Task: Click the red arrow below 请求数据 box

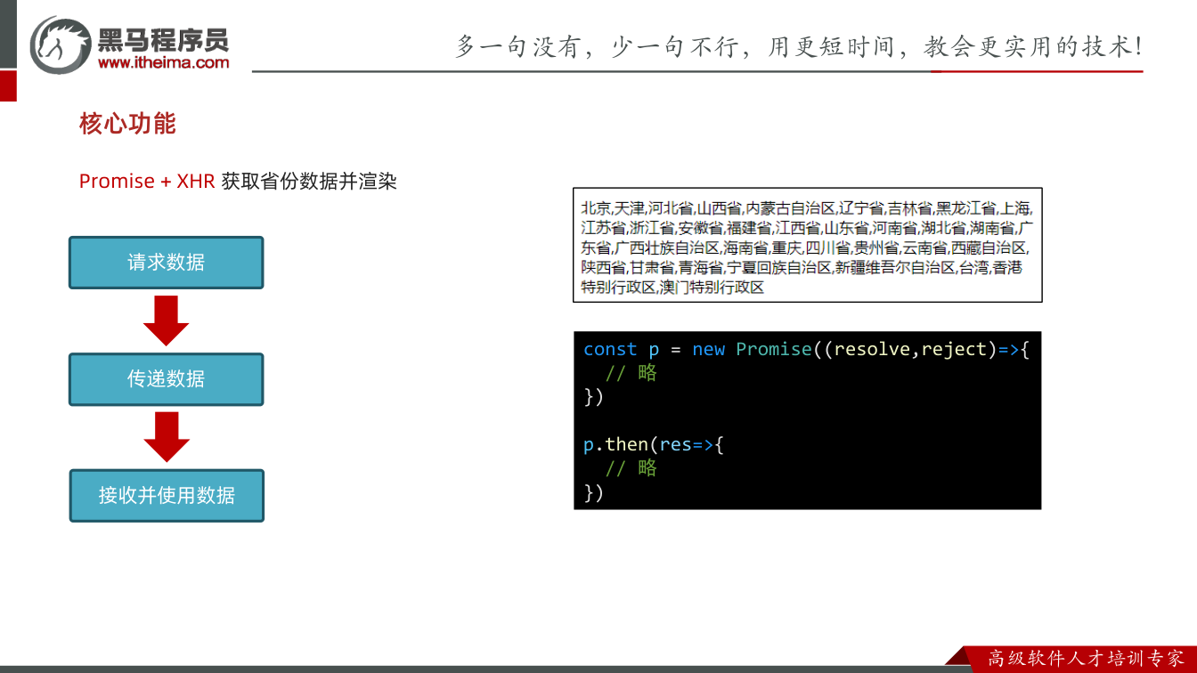Action: [x=167, y=320]
